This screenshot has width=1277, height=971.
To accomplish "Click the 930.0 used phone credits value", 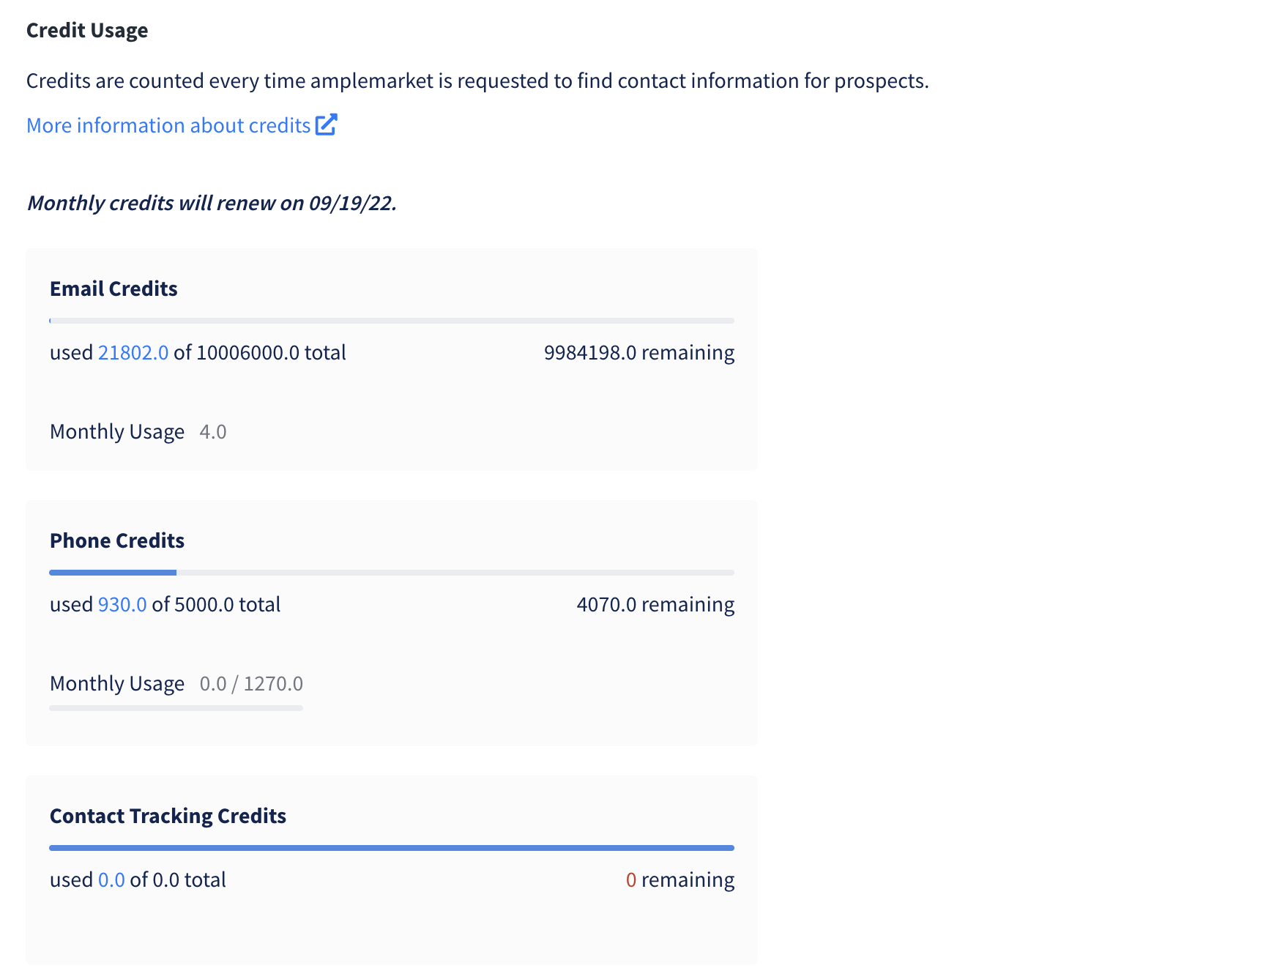I will coord(122,604).
